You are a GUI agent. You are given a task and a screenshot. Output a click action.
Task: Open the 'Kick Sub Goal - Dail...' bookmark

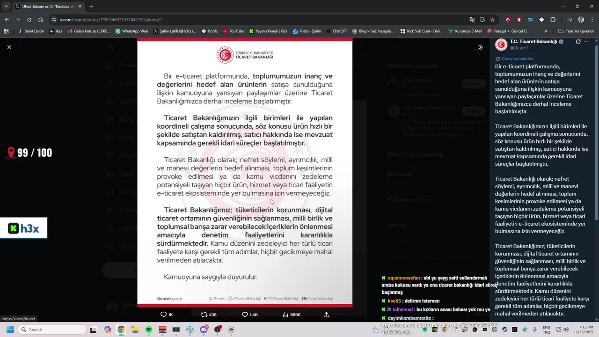click(x=422, y=31)
